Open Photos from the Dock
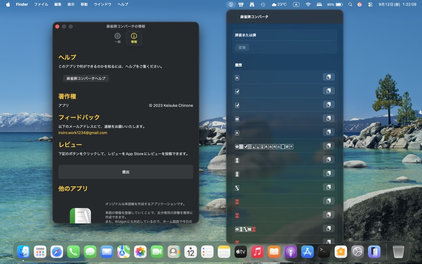Viewport: 422px width, 264px height. point(140,252)
